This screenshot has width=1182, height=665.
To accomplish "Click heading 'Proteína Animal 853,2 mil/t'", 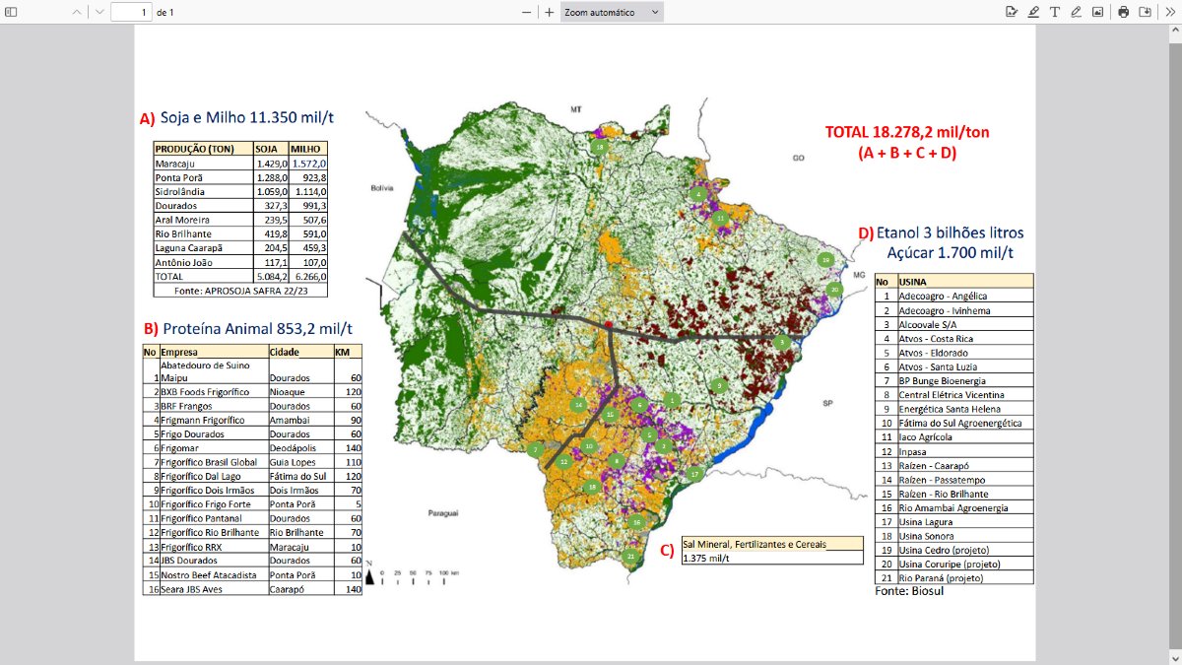I will pos(256,328).
